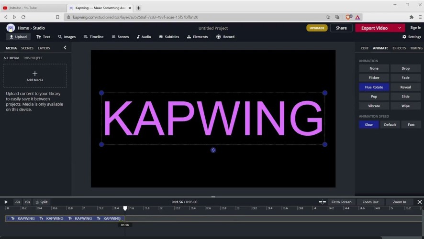Reload the browser page
424x239 pixels.
point(23,17)
